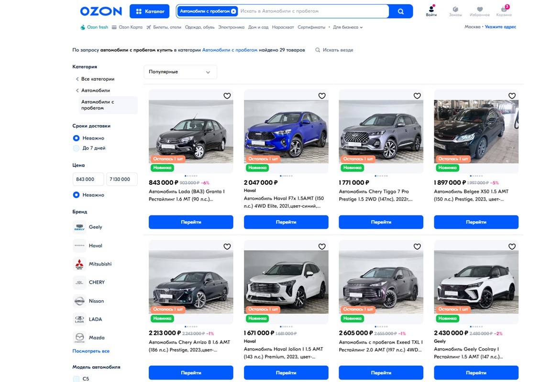The width and height of the screenshot is (540, 382).
Task: Edit maximum price field 7 130 000
Action: pos(122,179)
